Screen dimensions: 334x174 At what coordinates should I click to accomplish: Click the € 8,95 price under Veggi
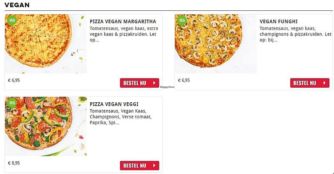[x=14, y=163]
